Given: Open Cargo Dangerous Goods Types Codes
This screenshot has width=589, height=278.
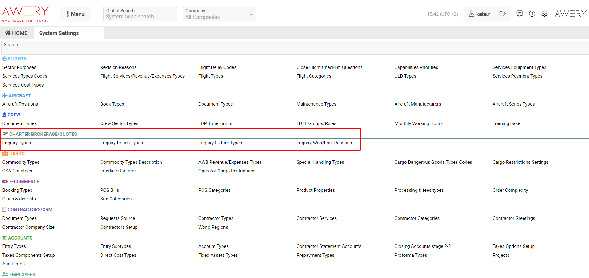Looking at the screenshot, I should pos(433,162).
